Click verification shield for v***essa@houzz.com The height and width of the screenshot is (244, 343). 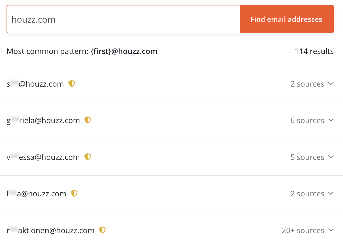(x=88, y=157)
